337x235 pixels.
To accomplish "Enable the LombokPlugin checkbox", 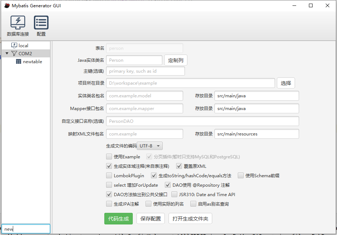I will point(109,175).
